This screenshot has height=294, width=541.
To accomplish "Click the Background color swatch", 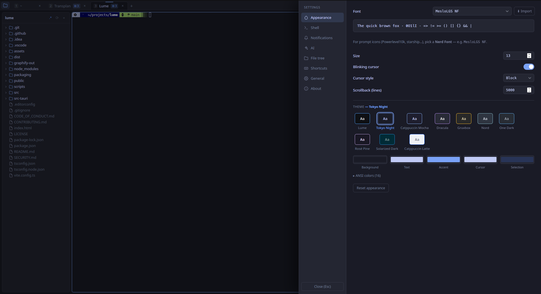I will click(370, 160).
